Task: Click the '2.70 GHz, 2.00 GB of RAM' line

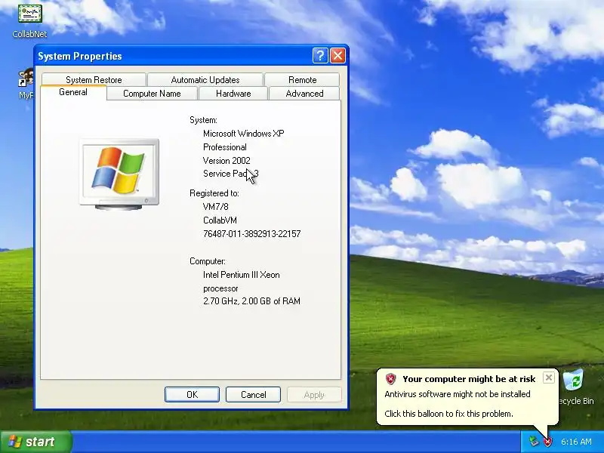Action: [x=251, y=301]
